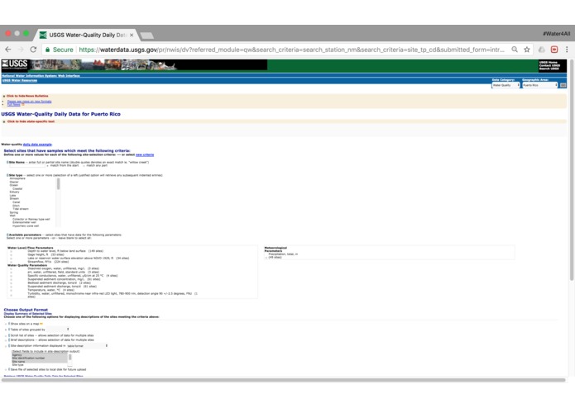575x408 pixels.
Task: Click the new criteria link
Action: point(145,154)
